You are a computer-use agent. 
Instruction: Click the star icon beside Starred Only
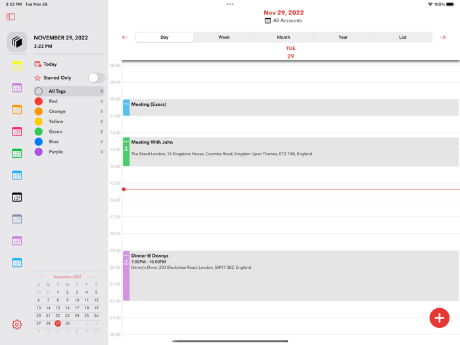pyautogui.click(x=37, y=78)
